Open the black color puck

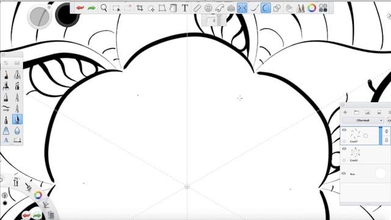[x=67, y=15]
